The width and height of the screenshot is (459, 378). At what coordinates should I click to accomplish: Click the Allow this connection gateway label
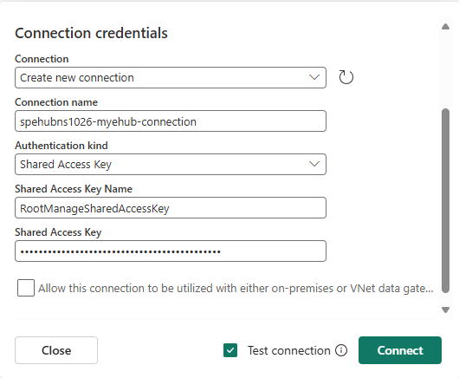point(236,289)
